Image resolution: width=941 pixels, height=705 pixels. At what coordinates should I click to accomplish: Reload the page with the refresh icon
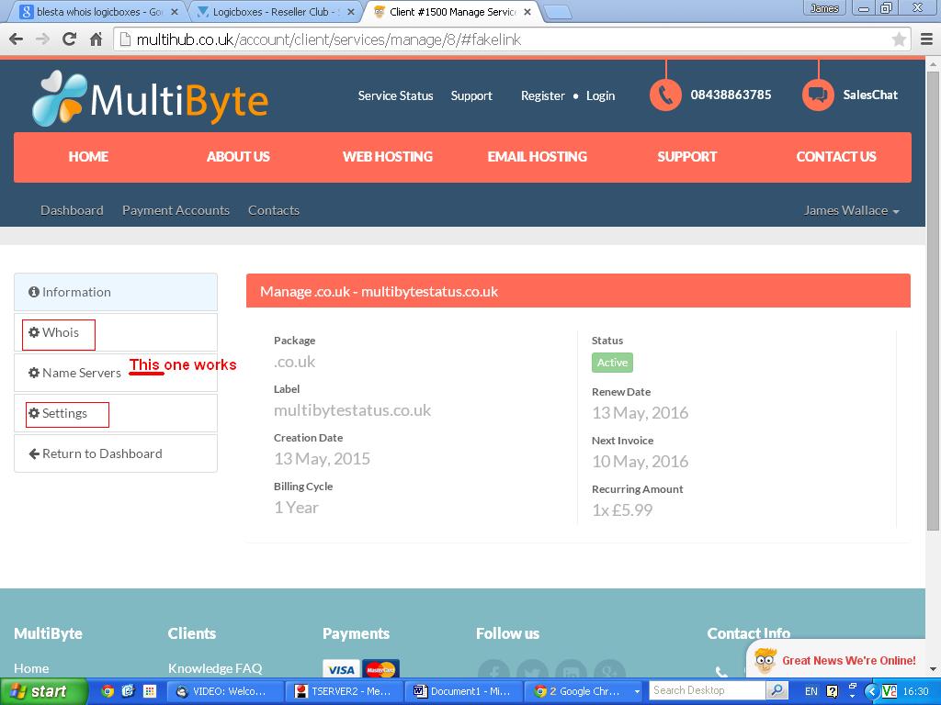click(x=69, y=39)
